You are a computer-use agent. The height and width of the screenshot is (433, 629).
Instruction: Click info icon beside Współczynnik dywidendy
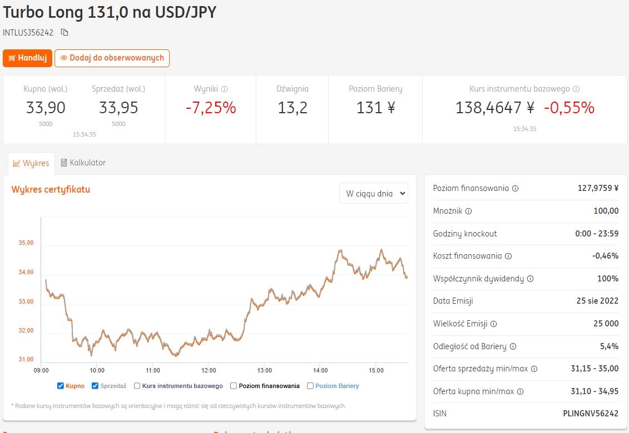530,279
